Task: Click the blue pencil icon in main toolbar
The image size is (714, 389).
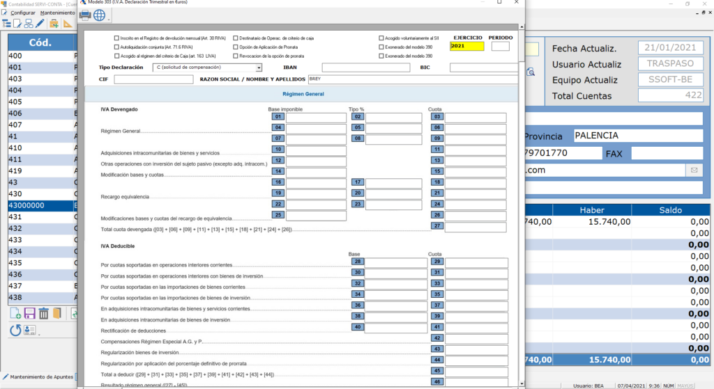Action: tap(40, 24)
